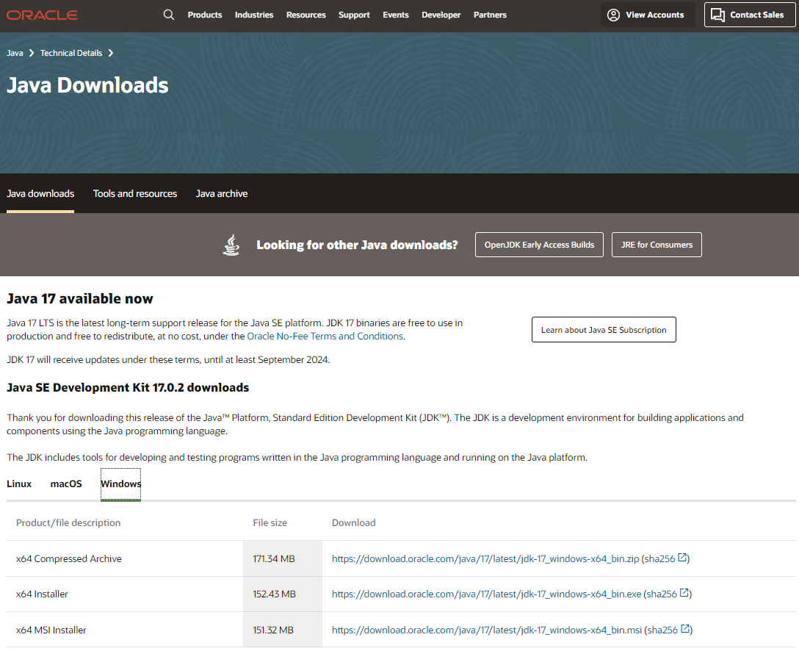Open sha256 link for zip archive
Screen dimensions: 799x651
click(660, 558)
